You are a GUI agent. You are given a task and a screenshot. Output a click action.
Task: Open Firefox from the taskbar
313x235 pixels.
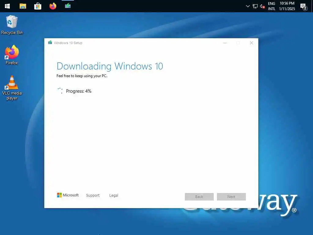53,6
